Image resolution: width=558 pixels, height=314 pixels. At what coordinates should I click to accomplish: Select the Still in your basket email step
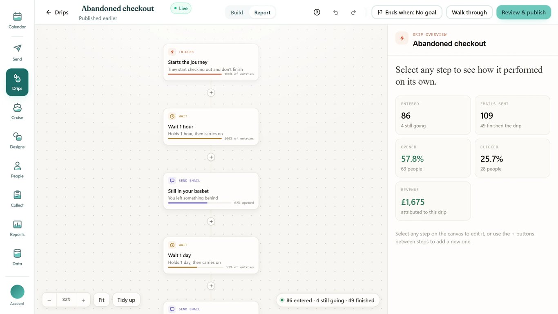211,191
